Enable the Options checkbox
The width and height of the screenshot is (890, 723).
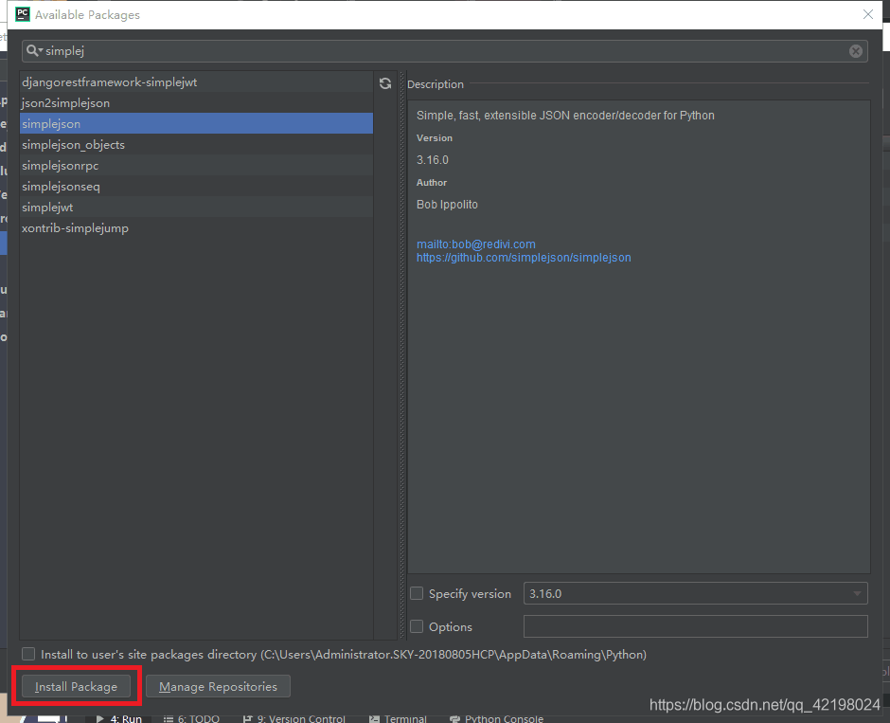pyautogui.click(x=417, y=626)
